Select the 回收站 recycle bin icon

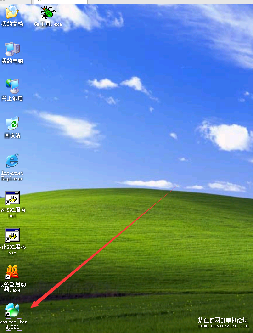[12, 123]
